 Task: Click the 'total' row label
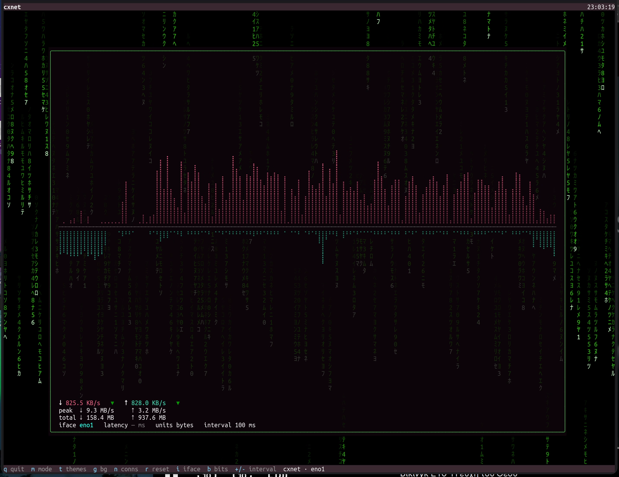[67, 417]
